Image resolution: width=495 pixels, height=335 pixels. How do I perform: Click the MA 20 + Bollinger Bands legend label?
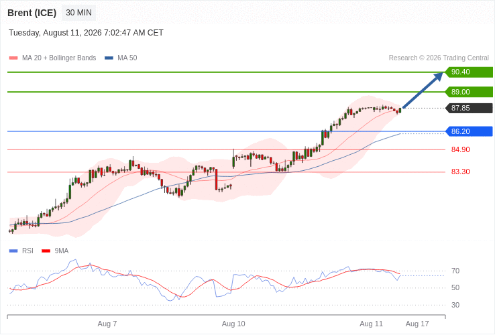(x=59, y=58)
